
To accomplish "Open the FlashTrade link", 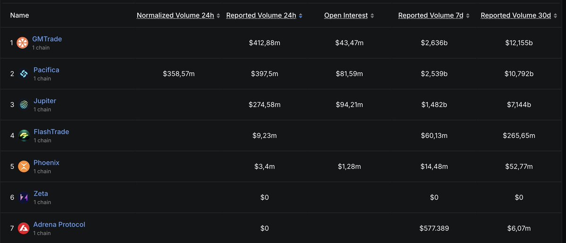I will pos(51,132).
